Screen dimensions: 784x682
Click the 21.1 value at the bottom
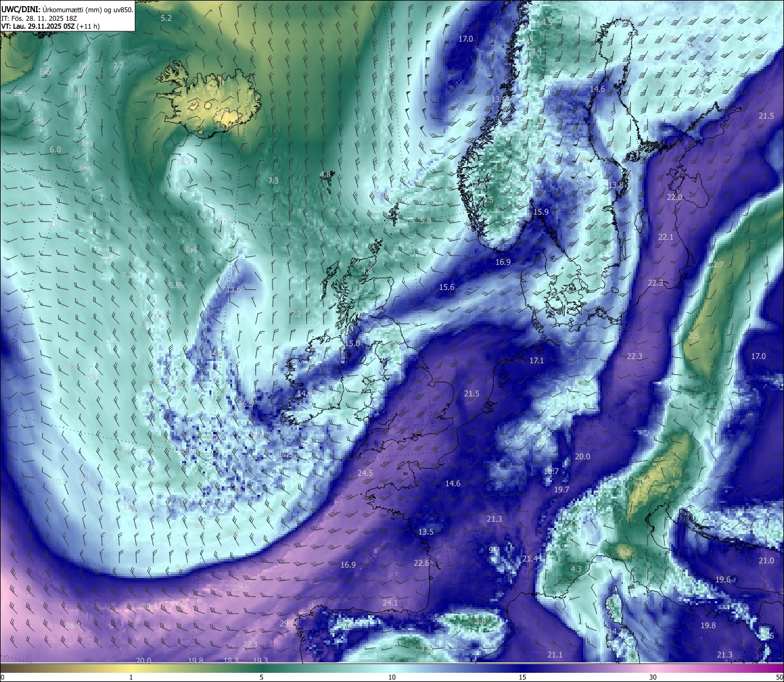[554, 654]
